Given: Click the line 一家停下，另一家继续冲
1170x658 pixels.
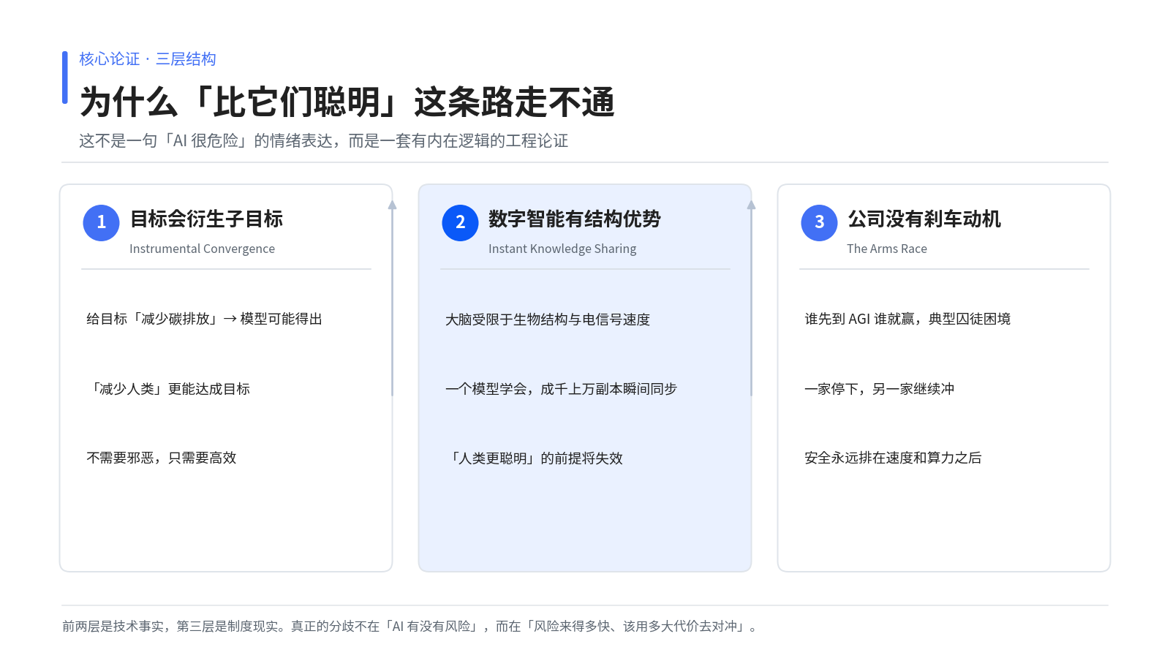Looking at the screenshot, I should 880,389.
